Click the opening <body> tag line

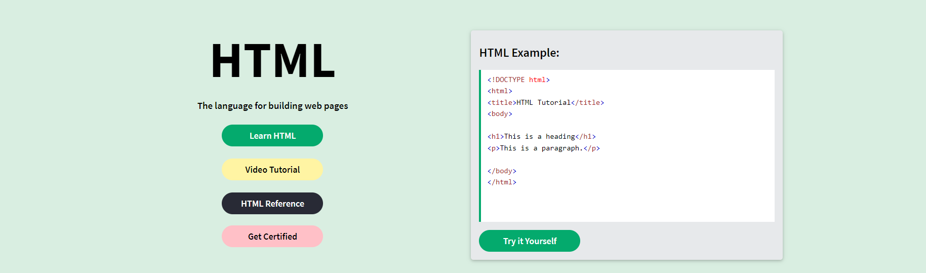pyautogui.click(x=500, y=114)
